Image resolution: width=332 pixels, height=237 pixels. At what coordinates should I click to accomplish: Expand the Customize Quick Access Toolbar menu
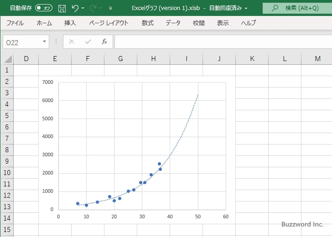pyautogui.click(x=111, y=8)
